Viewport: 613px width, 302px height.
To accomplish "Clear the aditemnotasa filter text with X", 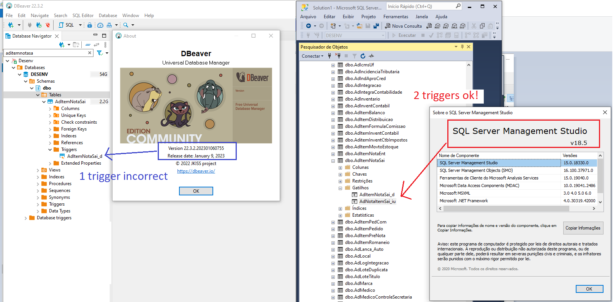I will pos(90,53).
